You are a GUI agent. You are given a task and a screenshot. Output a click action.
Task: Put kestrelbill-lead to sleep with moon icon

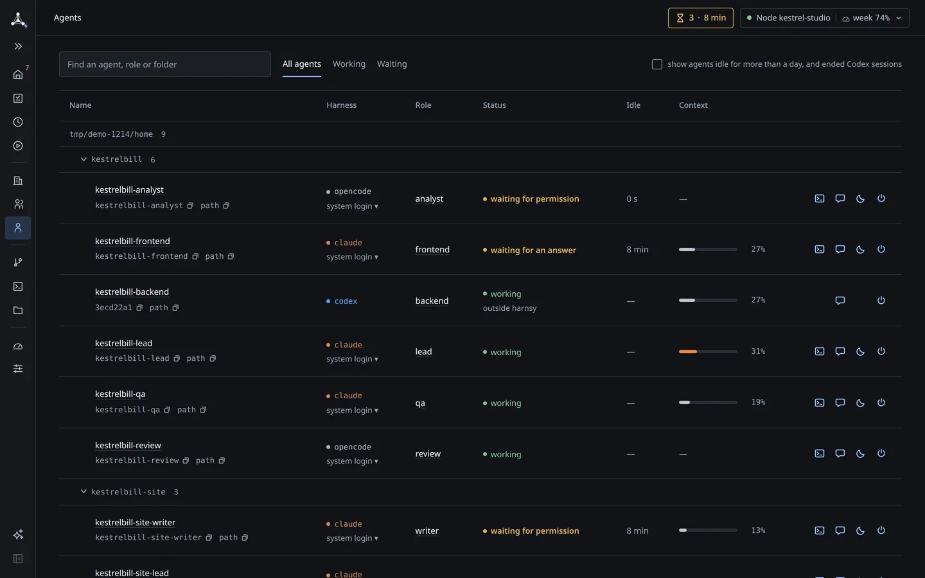pyautogui.click(x=861, y=351)
